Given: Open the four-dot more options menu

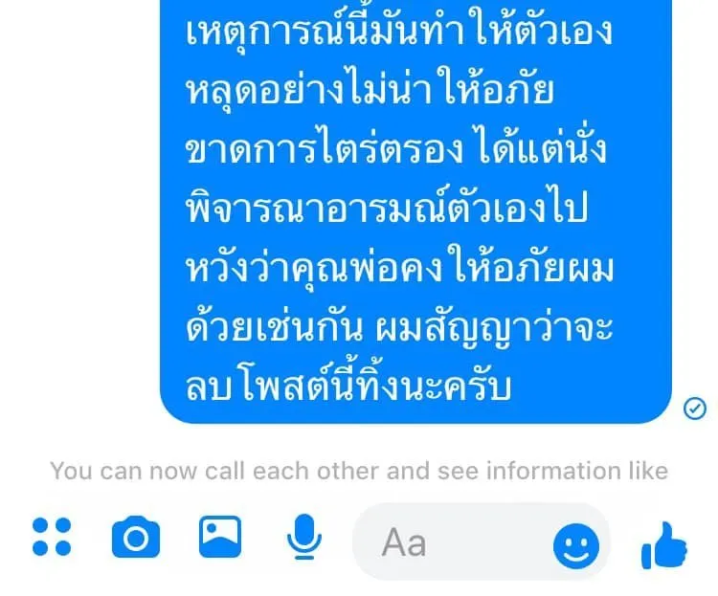Looking at the screenshot, I should coord(52,537).
